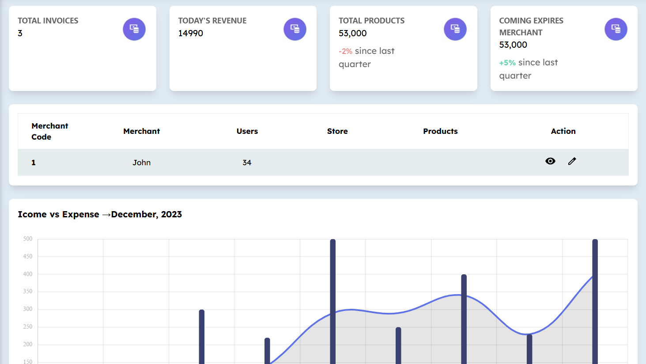Click the Coming Expires Merchant card icon

click(x=616, y=29)
